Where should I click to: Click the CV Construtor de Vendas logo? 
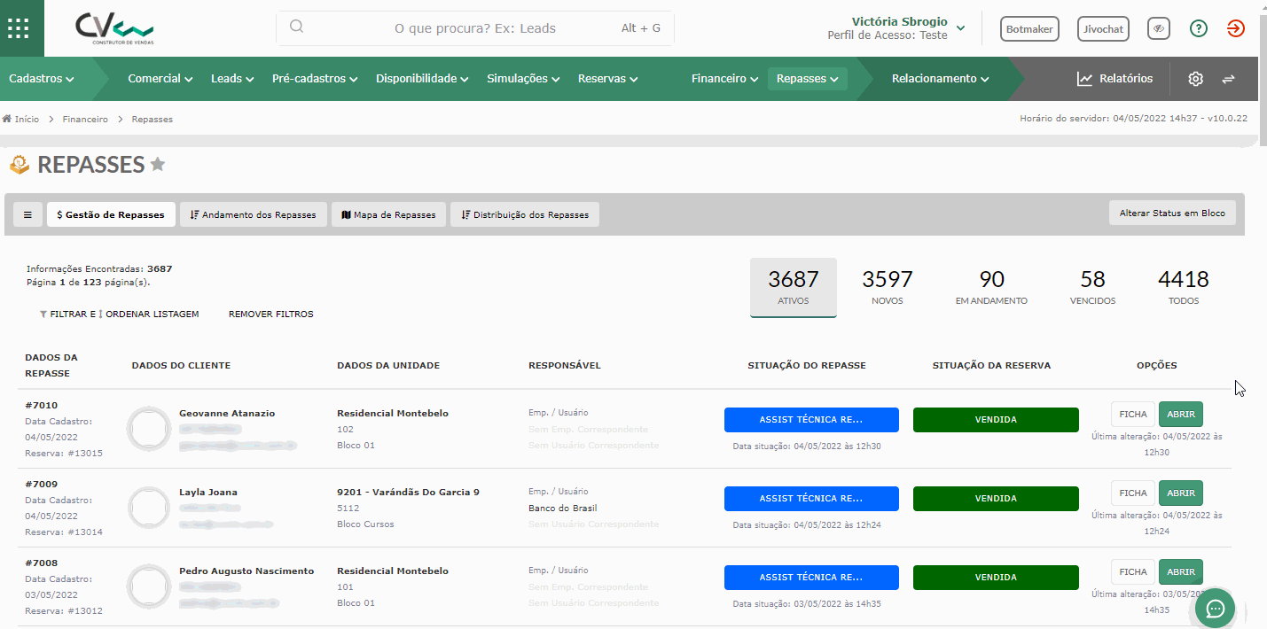[114, 28]
